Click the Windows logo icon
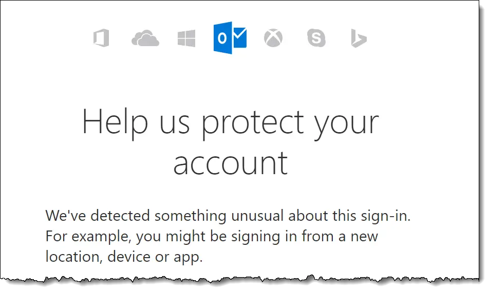 pyautogui.click(x=186, y=38)
